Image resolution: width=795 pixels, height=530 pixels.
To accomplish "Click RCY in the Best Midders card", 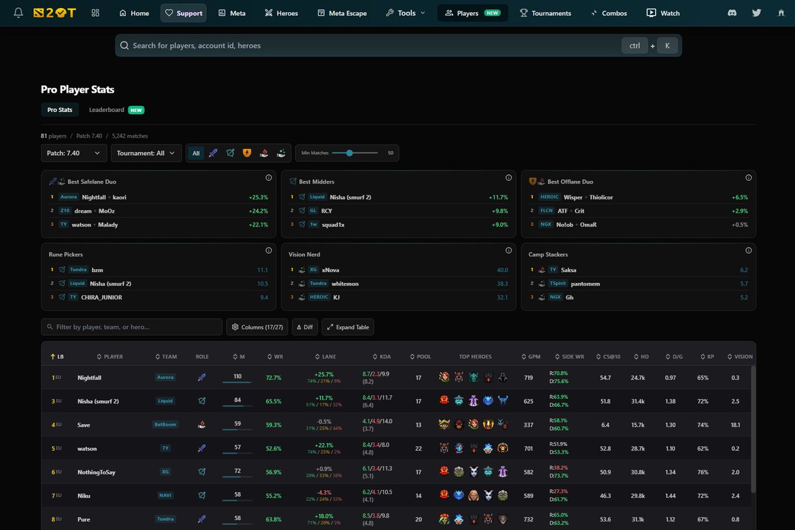I will click(x=327, y=211).
